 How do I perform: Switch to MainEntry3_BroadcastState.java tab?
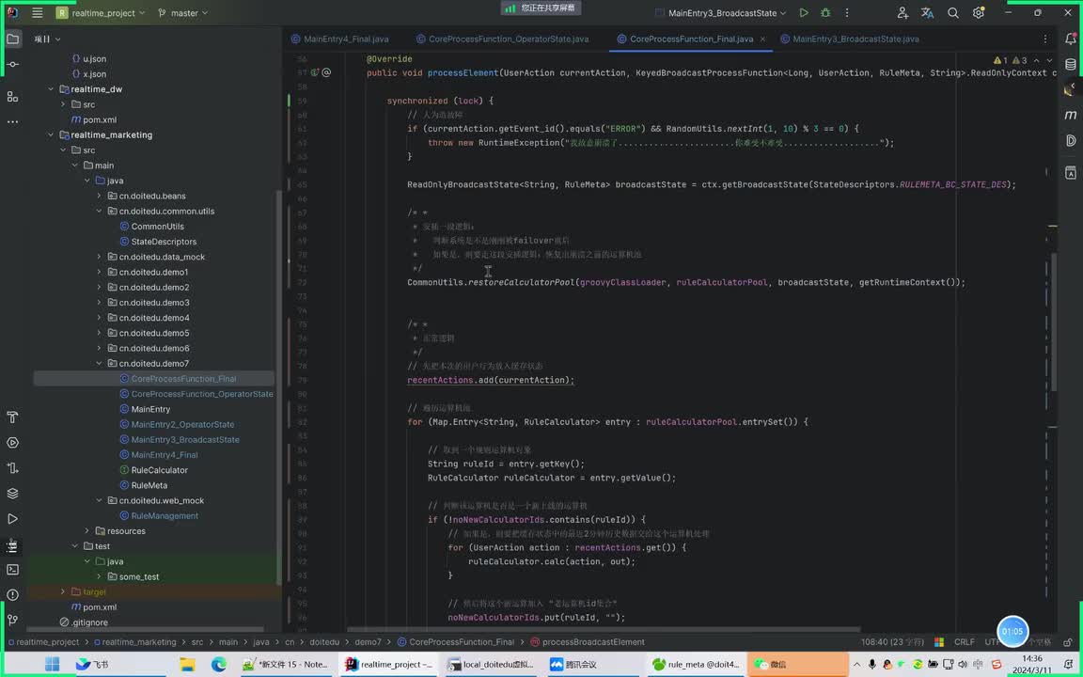click(x=850, y=39)
